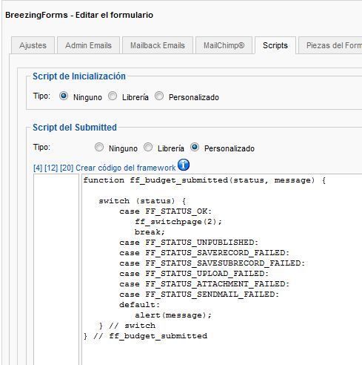Choose Personalizado for Script del Submitted

pos(195,147)
